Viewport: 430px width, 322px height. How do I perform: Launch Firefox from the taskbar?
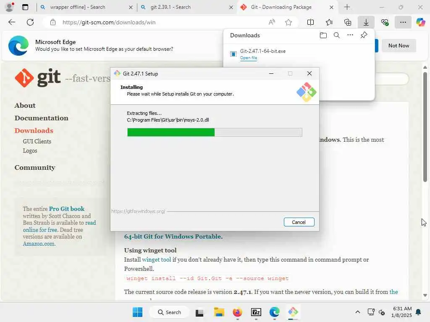[x=238, y=312]
